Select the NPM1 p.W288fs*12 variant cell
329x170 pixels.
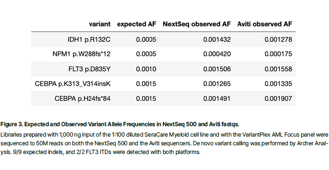coord(81,54)
